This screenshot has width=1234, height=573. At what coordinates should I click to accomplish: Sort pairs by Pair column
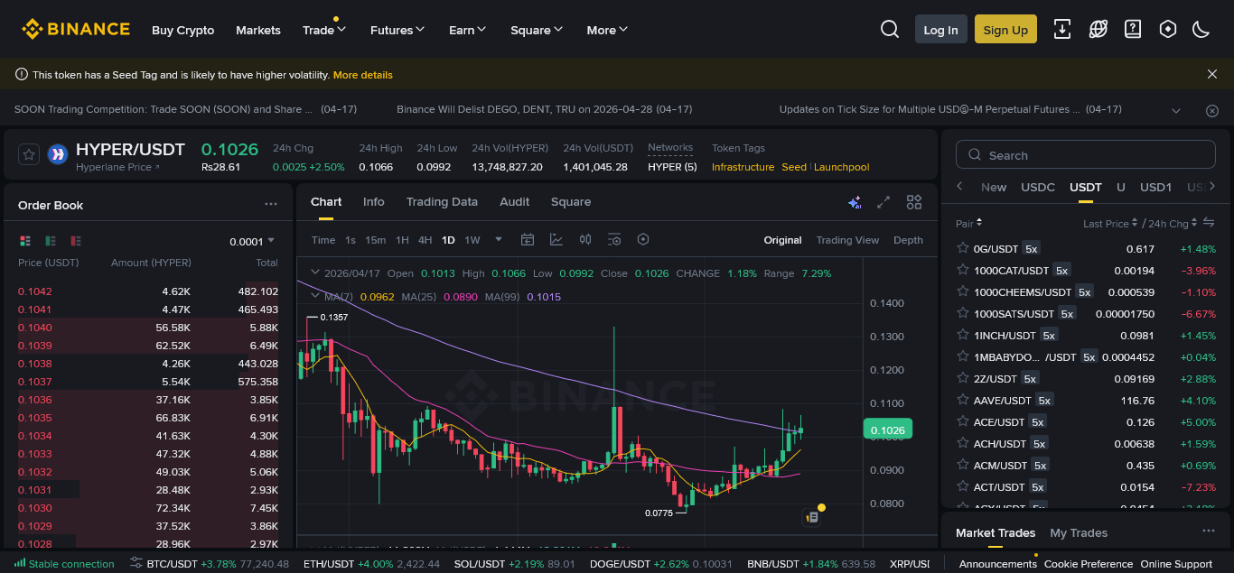point(969,223)
